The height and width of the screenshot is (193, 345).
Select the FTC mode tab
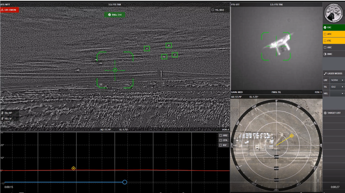coord(334,41)
